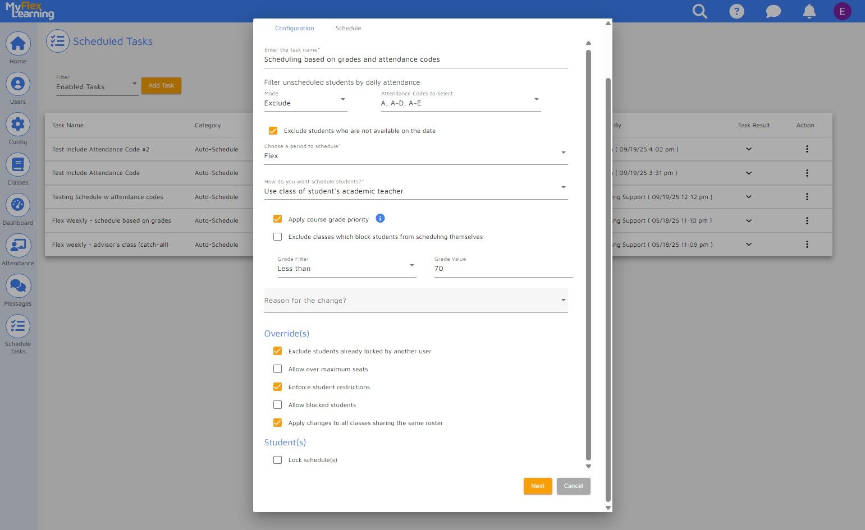Click the Category column header
This screenshot has width=865, height=530.
(208, 125)
